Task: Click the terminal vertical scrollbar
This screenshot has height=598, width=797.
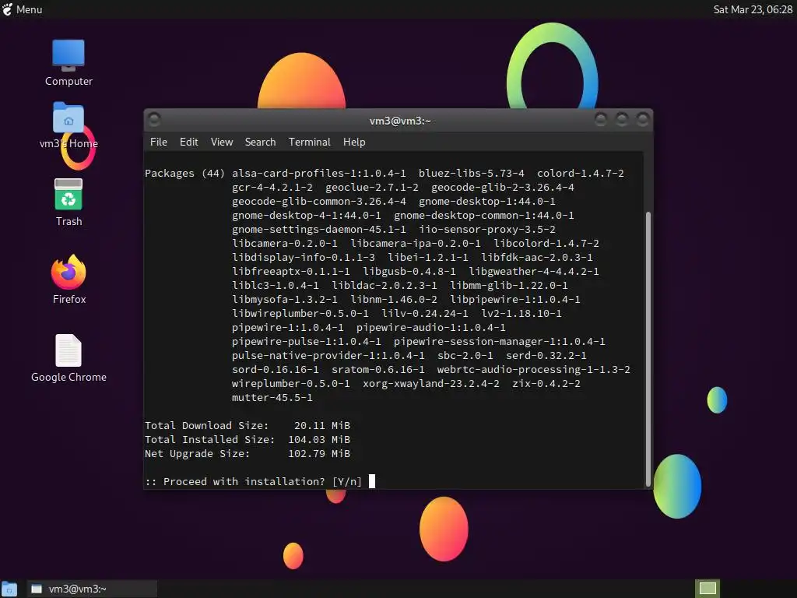Action: [648, 350]
